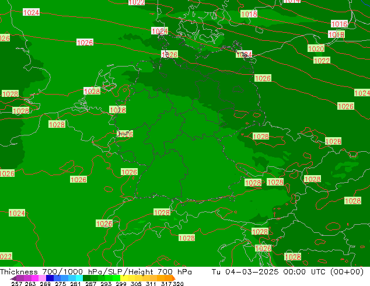
Task: Click the bright green swatch left of yellow
Action: (117, 278)
